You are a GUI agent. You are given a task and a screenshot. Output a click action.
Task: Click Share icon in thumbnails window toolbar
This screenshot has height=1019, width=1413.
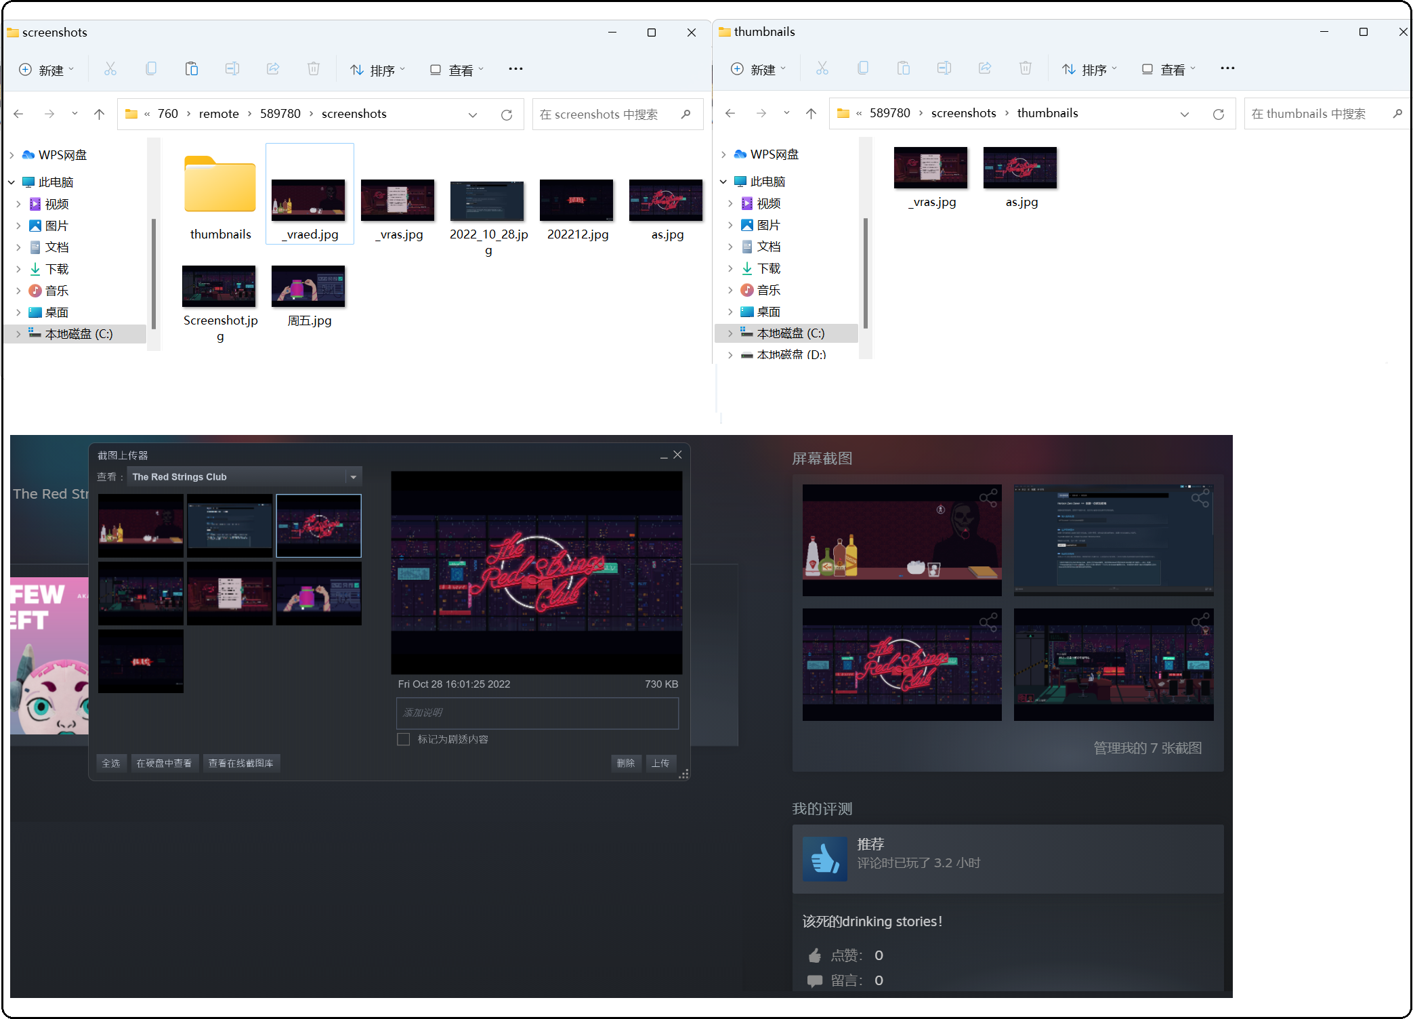pos(985,68)
